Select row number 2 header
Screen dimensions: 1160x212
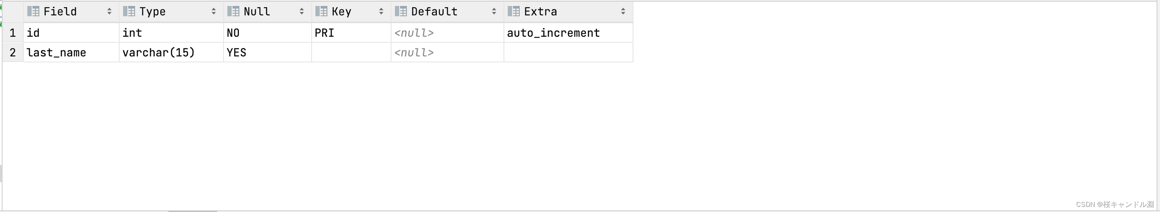pos(13,53)
